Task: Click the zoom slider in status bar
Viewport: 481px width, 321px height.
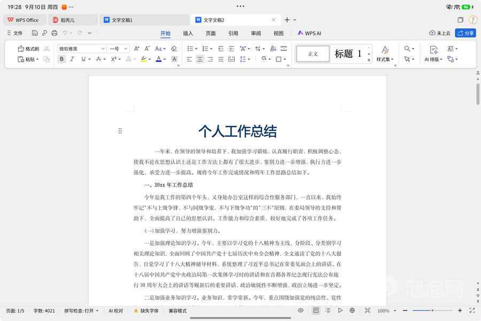Action: pos(432,310)
